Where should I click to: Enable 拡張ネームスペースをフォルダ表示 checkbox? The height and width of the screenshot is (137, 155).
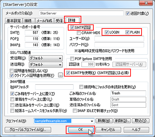(12, 111)
